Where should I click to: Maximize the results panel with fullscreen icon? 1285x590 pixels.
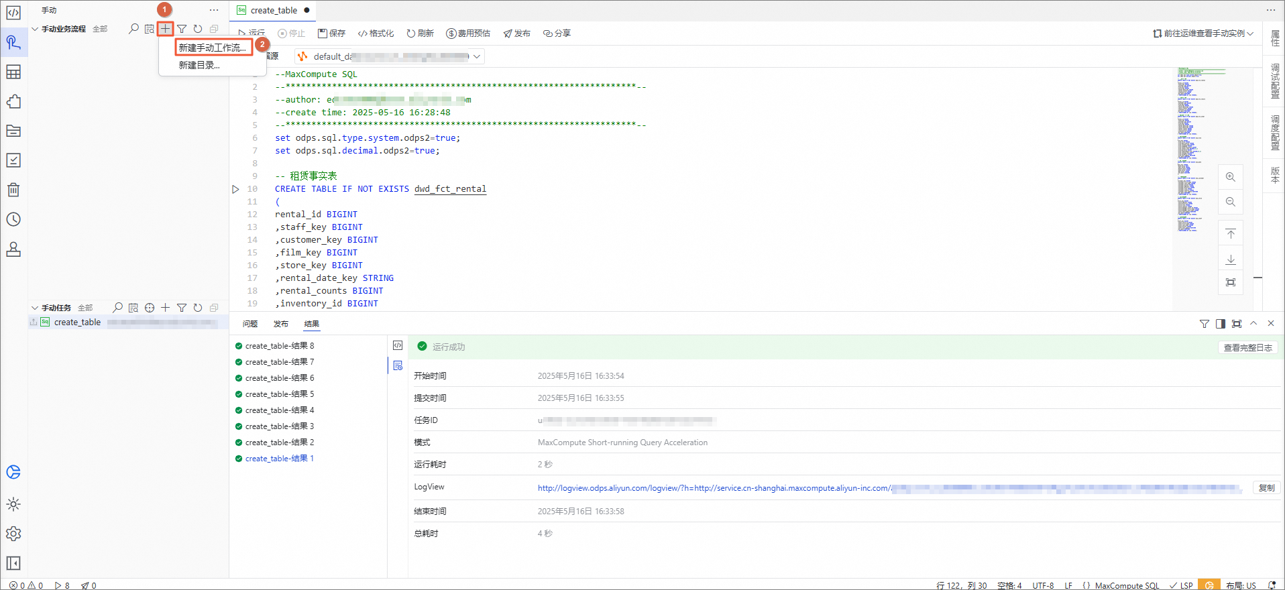[1237, 324]
